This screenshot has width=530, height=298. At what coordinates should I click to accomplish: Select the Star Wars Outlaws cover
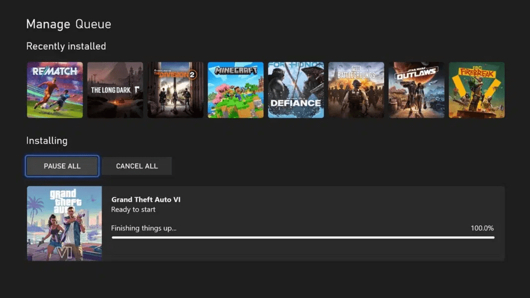tap(416, 90)
